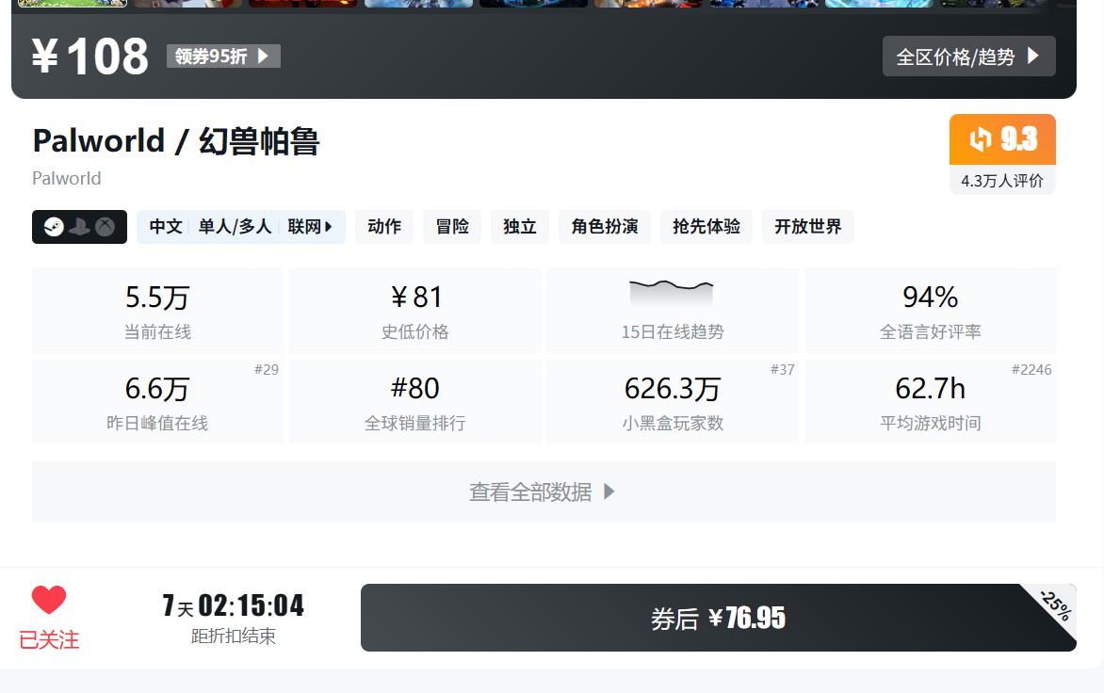The image size is (1104, 693).
Task: Open 4.3万人评价 reviews count
Action: (x=1002, y=181)
